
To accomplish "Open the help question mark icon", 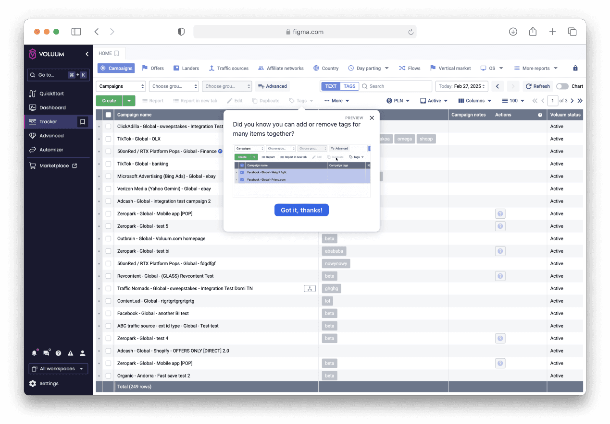I will click(58, 353).
